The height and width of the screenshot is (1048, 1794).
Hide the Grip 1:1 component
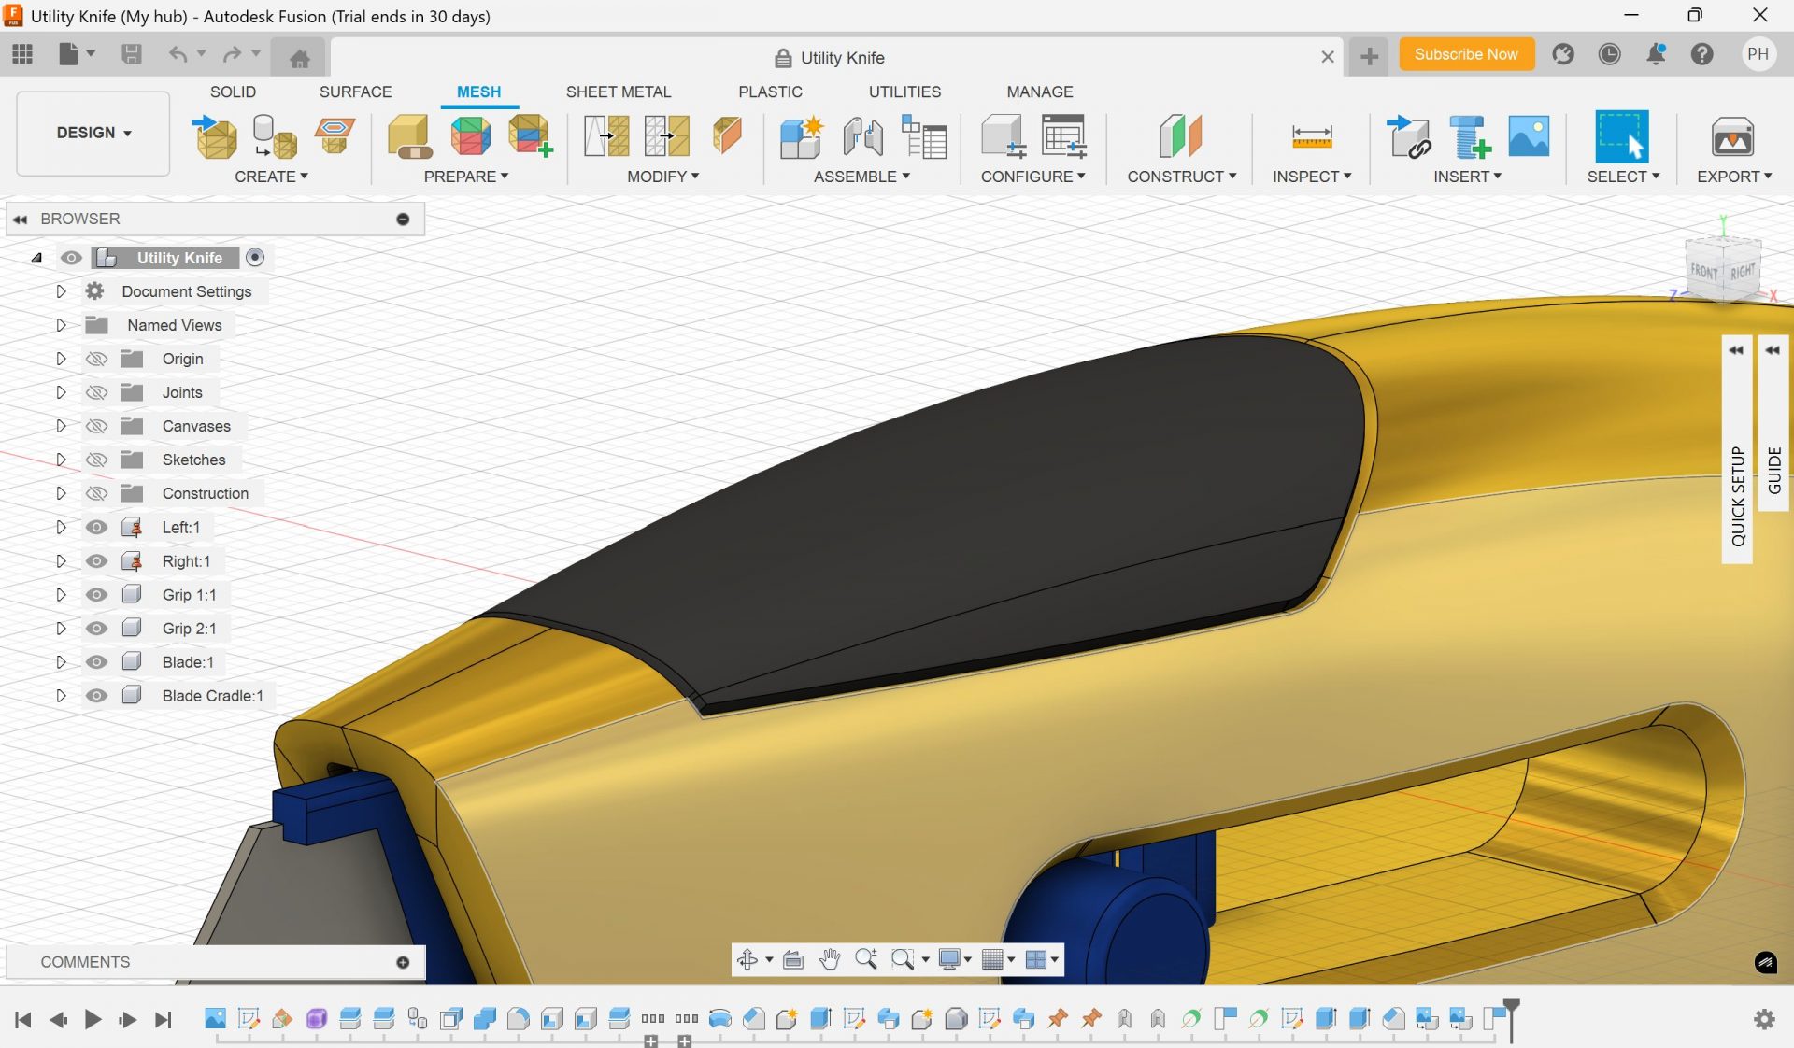[x=96, y=595]
